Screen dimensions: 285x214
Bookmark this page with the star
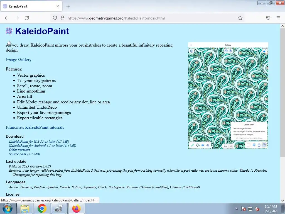[240, 18]
